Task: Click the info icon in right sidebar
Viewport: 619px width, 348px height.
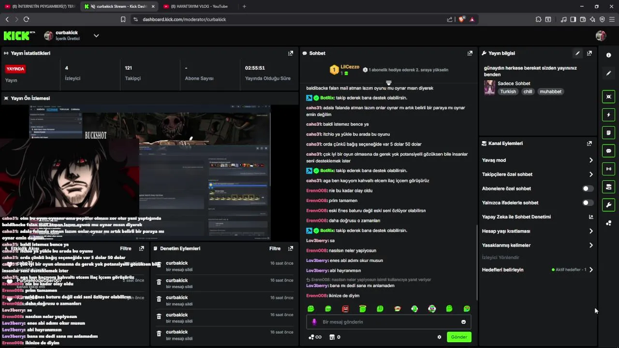Action: [x=608, y=55]
